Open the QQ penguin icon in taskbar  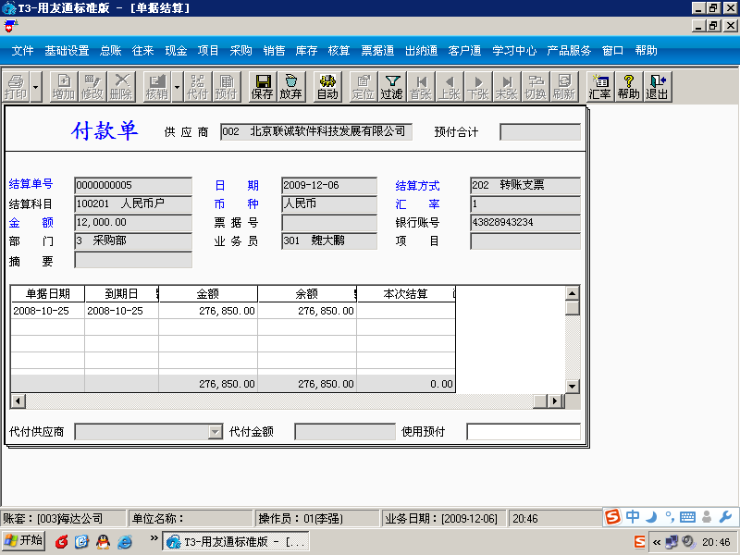[x=103, y=541]
